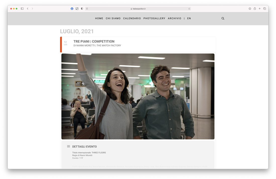Click the Titolo internazionale: THREE FLOORS line
This screenshot has width=276, height=179.
pos(89,153)
